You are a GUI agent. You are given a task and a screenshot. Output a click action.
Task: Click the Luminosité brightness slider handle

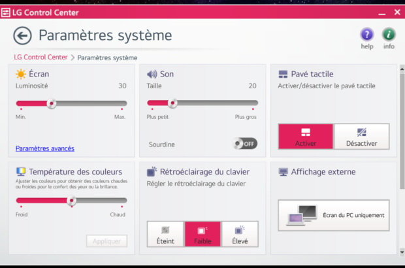pyautogui.click(x=52, y=103)
